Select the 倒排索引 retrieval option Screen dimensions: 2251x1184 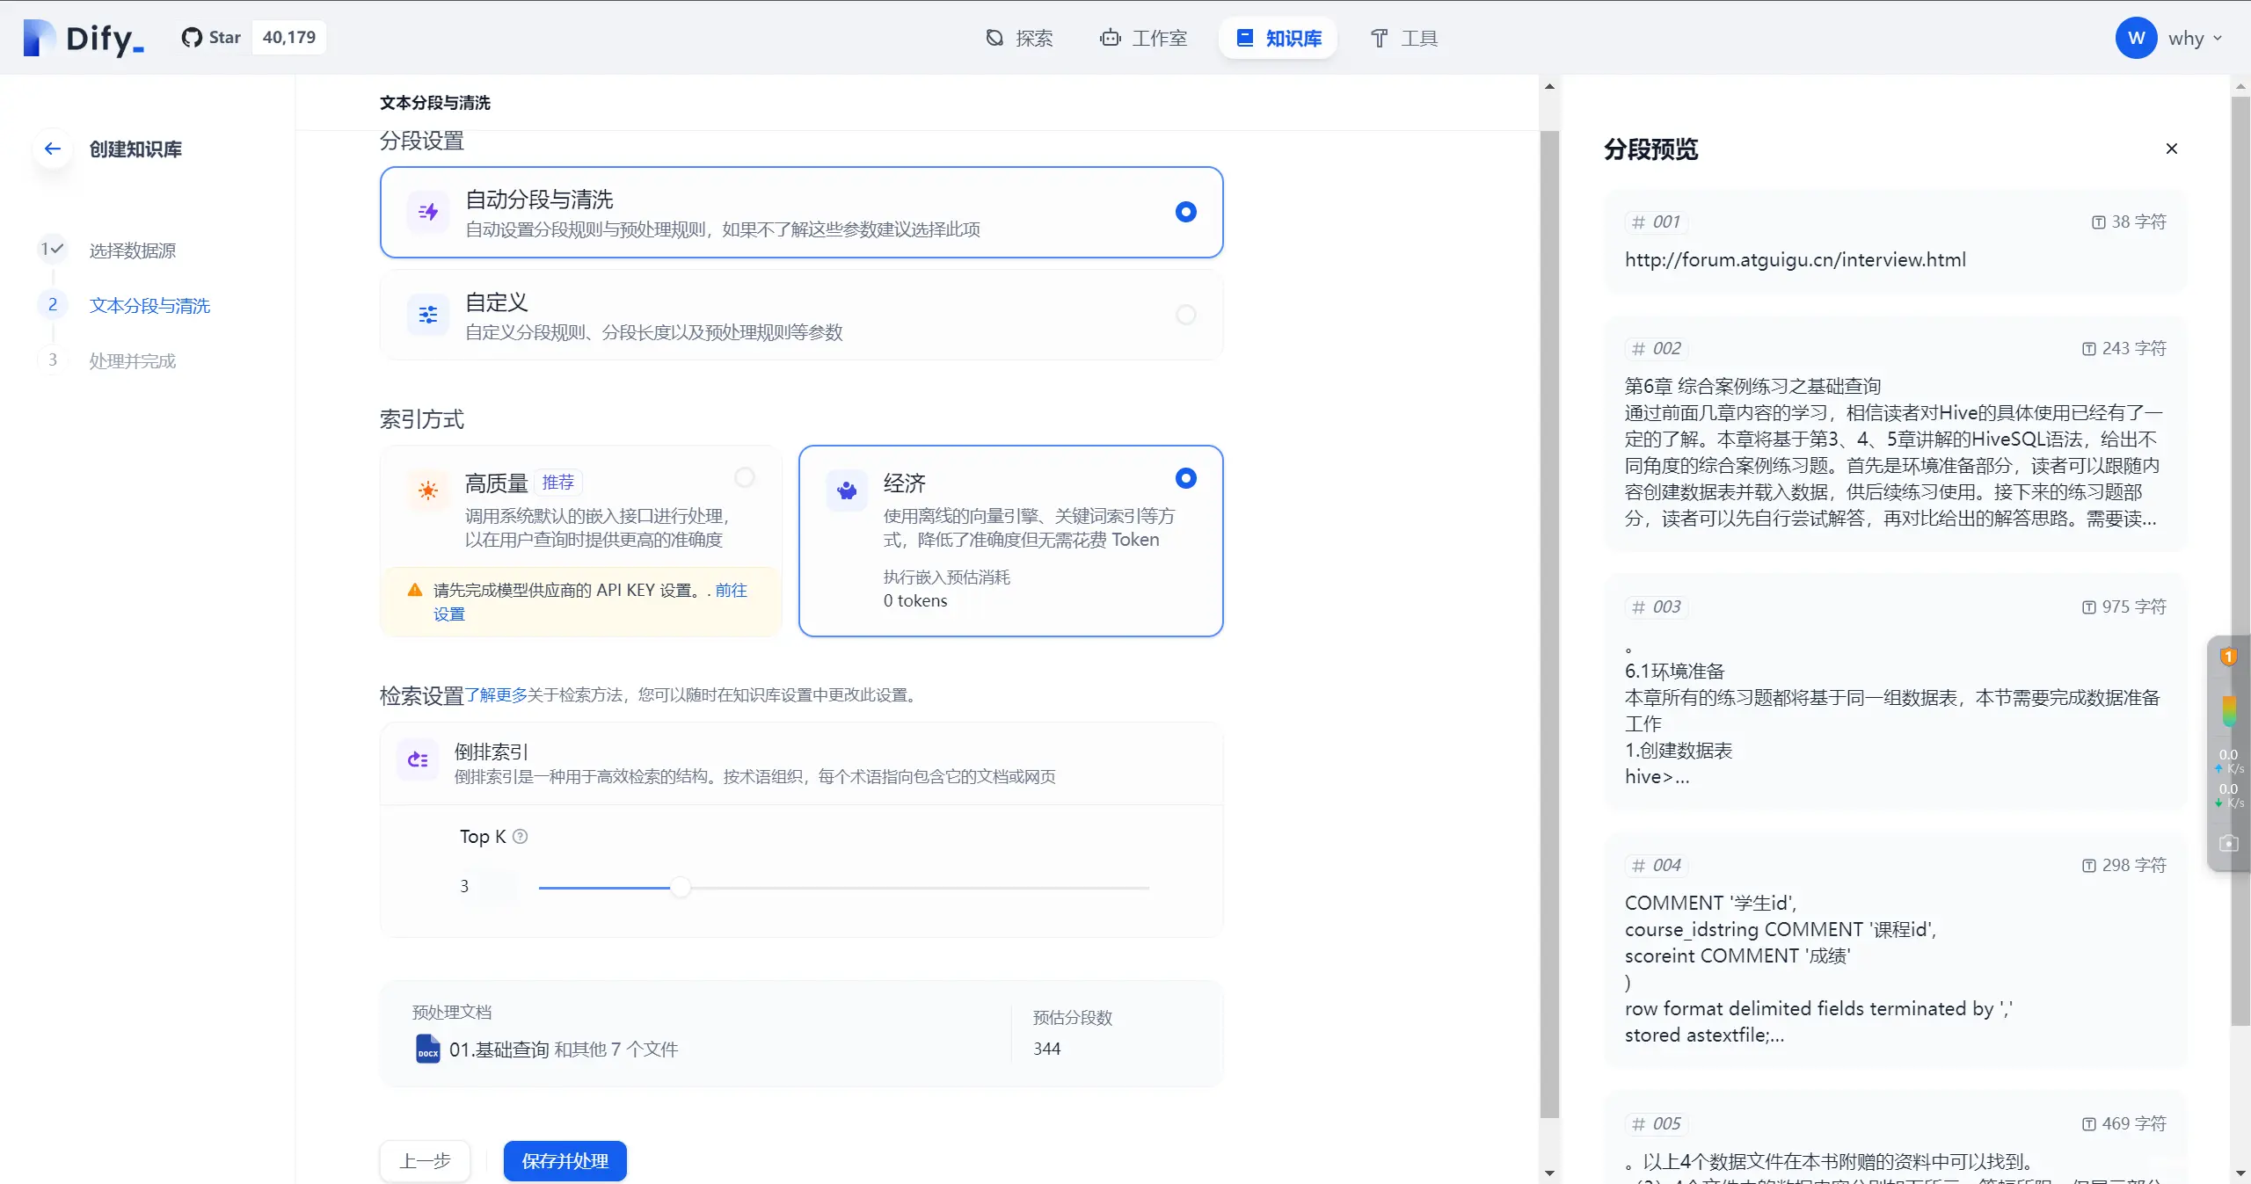[x=801, y=763]
